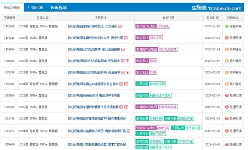248x150 pixels.
Task: Click 发动机/电动机 动力消失 tag
Action: click(153, 27)
